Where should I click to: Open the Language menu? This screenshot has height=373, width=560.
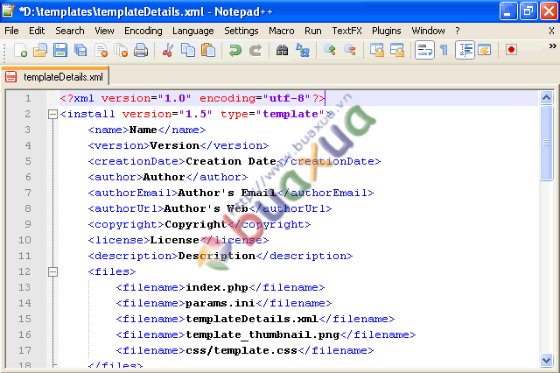click(193, 31)
